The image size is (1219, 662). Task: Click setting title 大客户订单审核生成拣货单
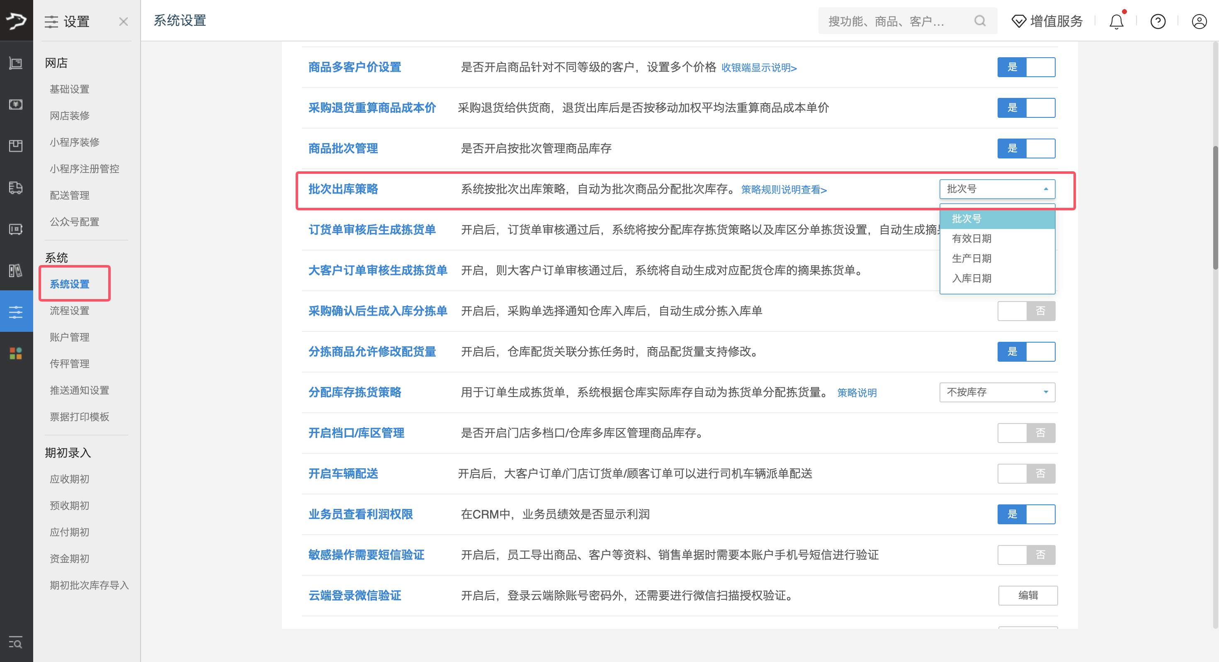(x=378, y=270)
